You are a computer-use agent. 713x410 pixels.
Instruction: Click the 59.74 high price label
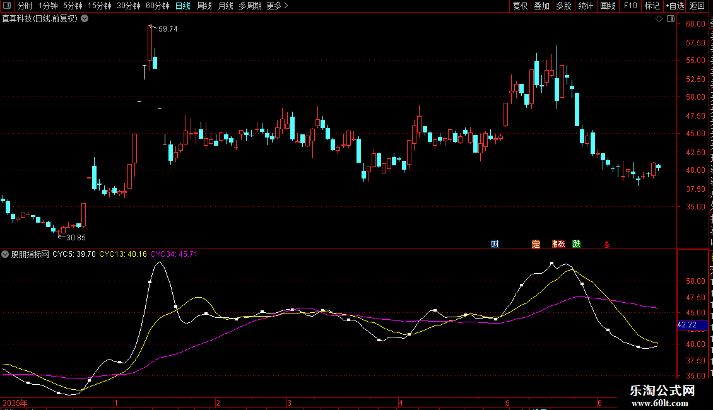pyautogui.click(x=168, y=28)
